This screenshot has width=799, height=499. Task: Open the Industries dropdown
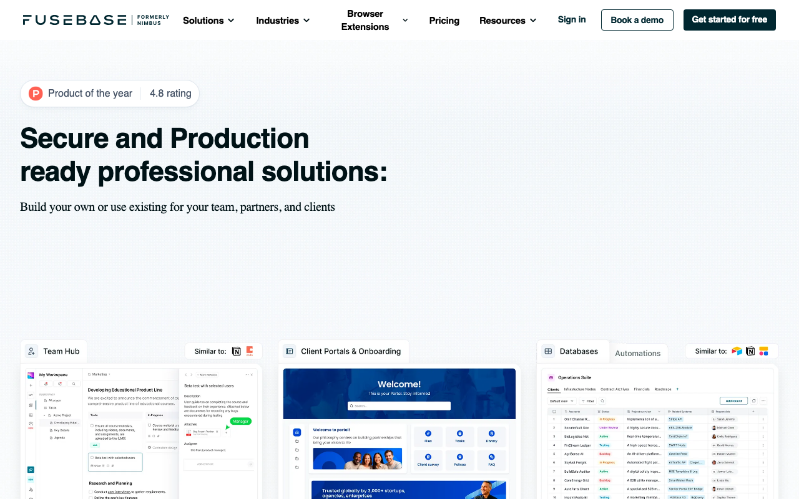[x=283, y=20]
